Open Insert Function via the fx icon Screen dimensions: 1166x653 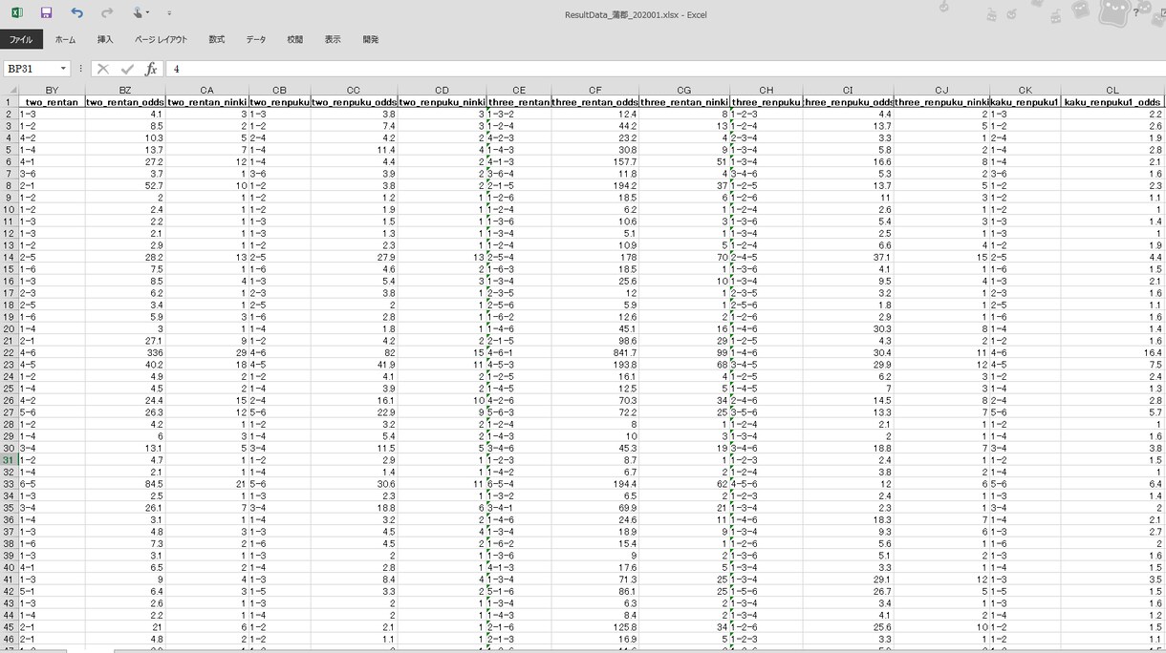pos(151,69)
